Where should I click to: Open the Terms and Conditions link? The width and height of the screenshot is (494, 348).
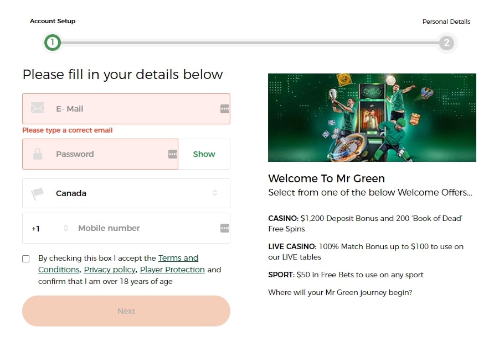pos(178,257)
